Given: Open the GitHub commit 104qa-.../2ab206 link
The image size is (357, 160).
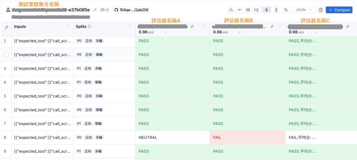Looking at the screenshot, I should 131,10.
